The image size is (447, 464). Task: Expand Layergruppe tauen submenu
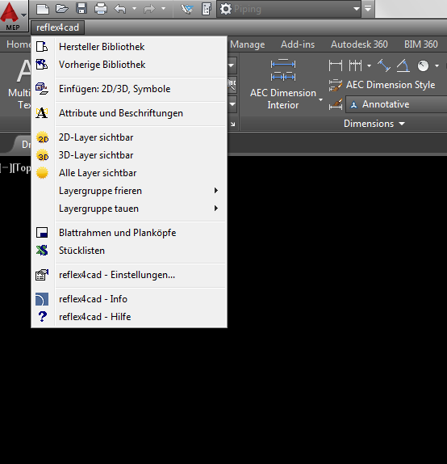[129, 209]
